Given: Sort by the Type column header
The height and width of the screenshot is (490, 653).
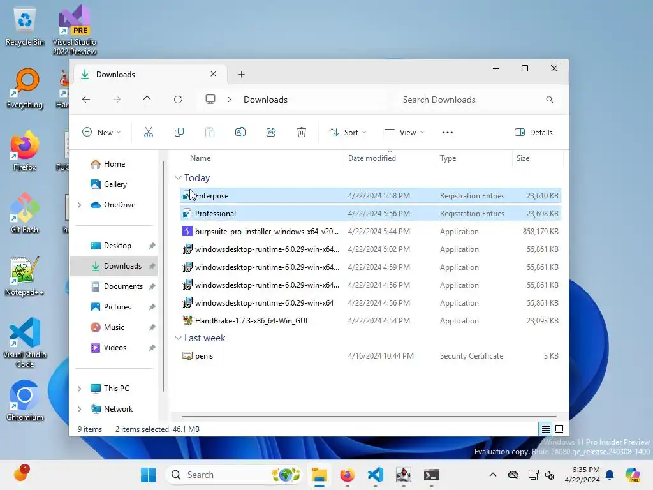Looking at the screenshot, I should point(448,158).
